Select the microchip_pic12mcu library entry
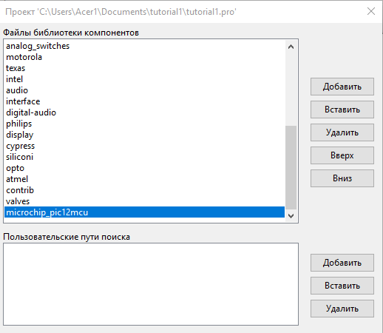Viewport: 383px width, 333px height. [144, 212]
